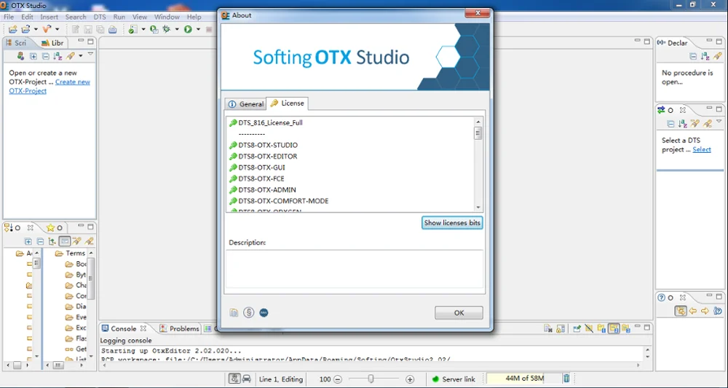Click the garbage collector trash icon
This screenshot has height=388, width=728.
(x=566, y=379)
